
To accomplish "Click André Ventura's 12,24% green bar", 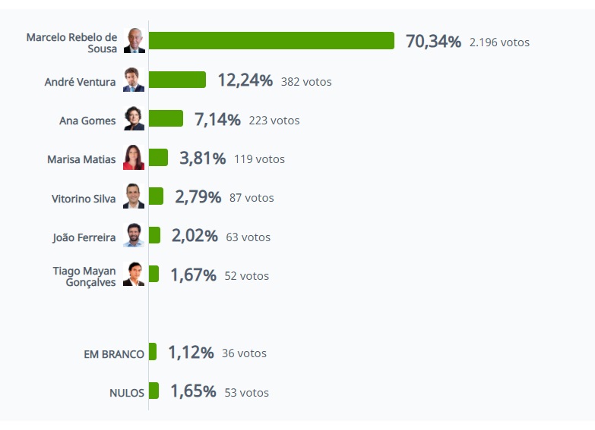I will [177, 80].
